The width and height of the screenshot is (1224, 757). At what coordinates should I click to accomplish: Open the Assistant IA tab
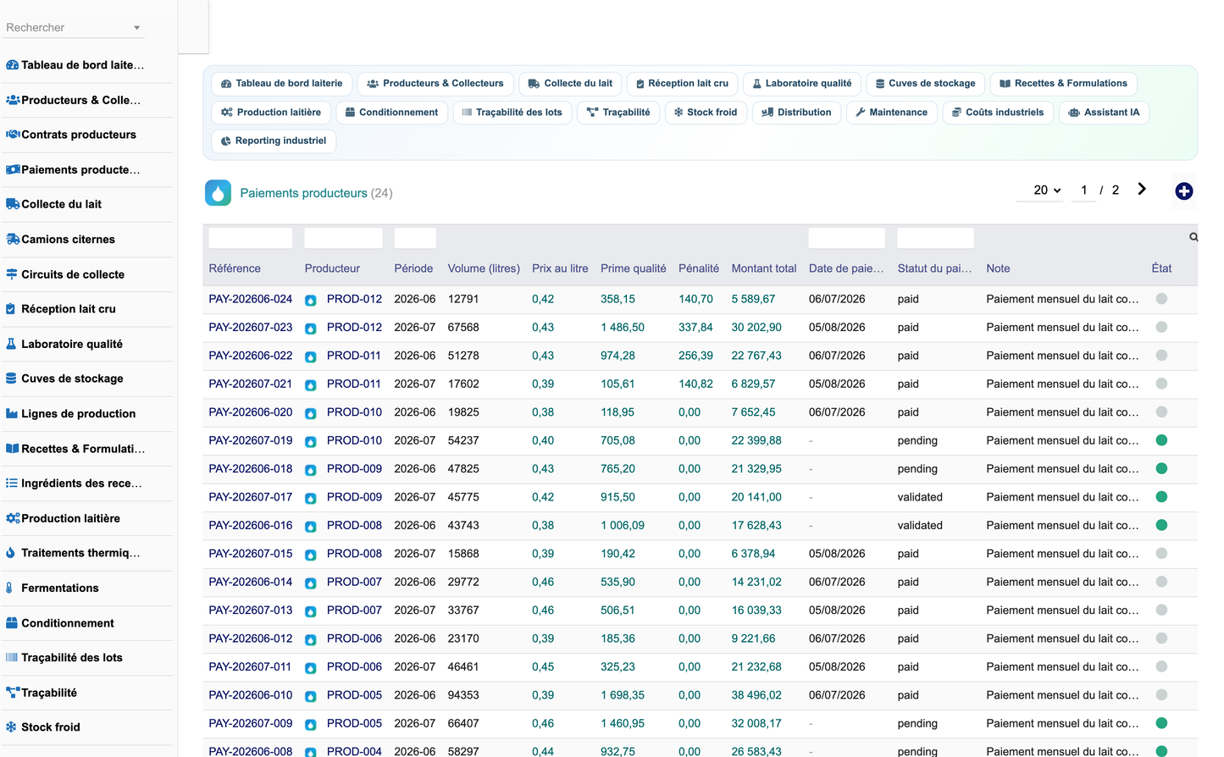coord(1104,112)
